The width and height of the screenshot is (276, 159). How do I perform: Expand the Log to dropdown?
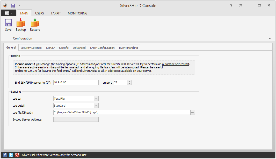tap(96, 99)
